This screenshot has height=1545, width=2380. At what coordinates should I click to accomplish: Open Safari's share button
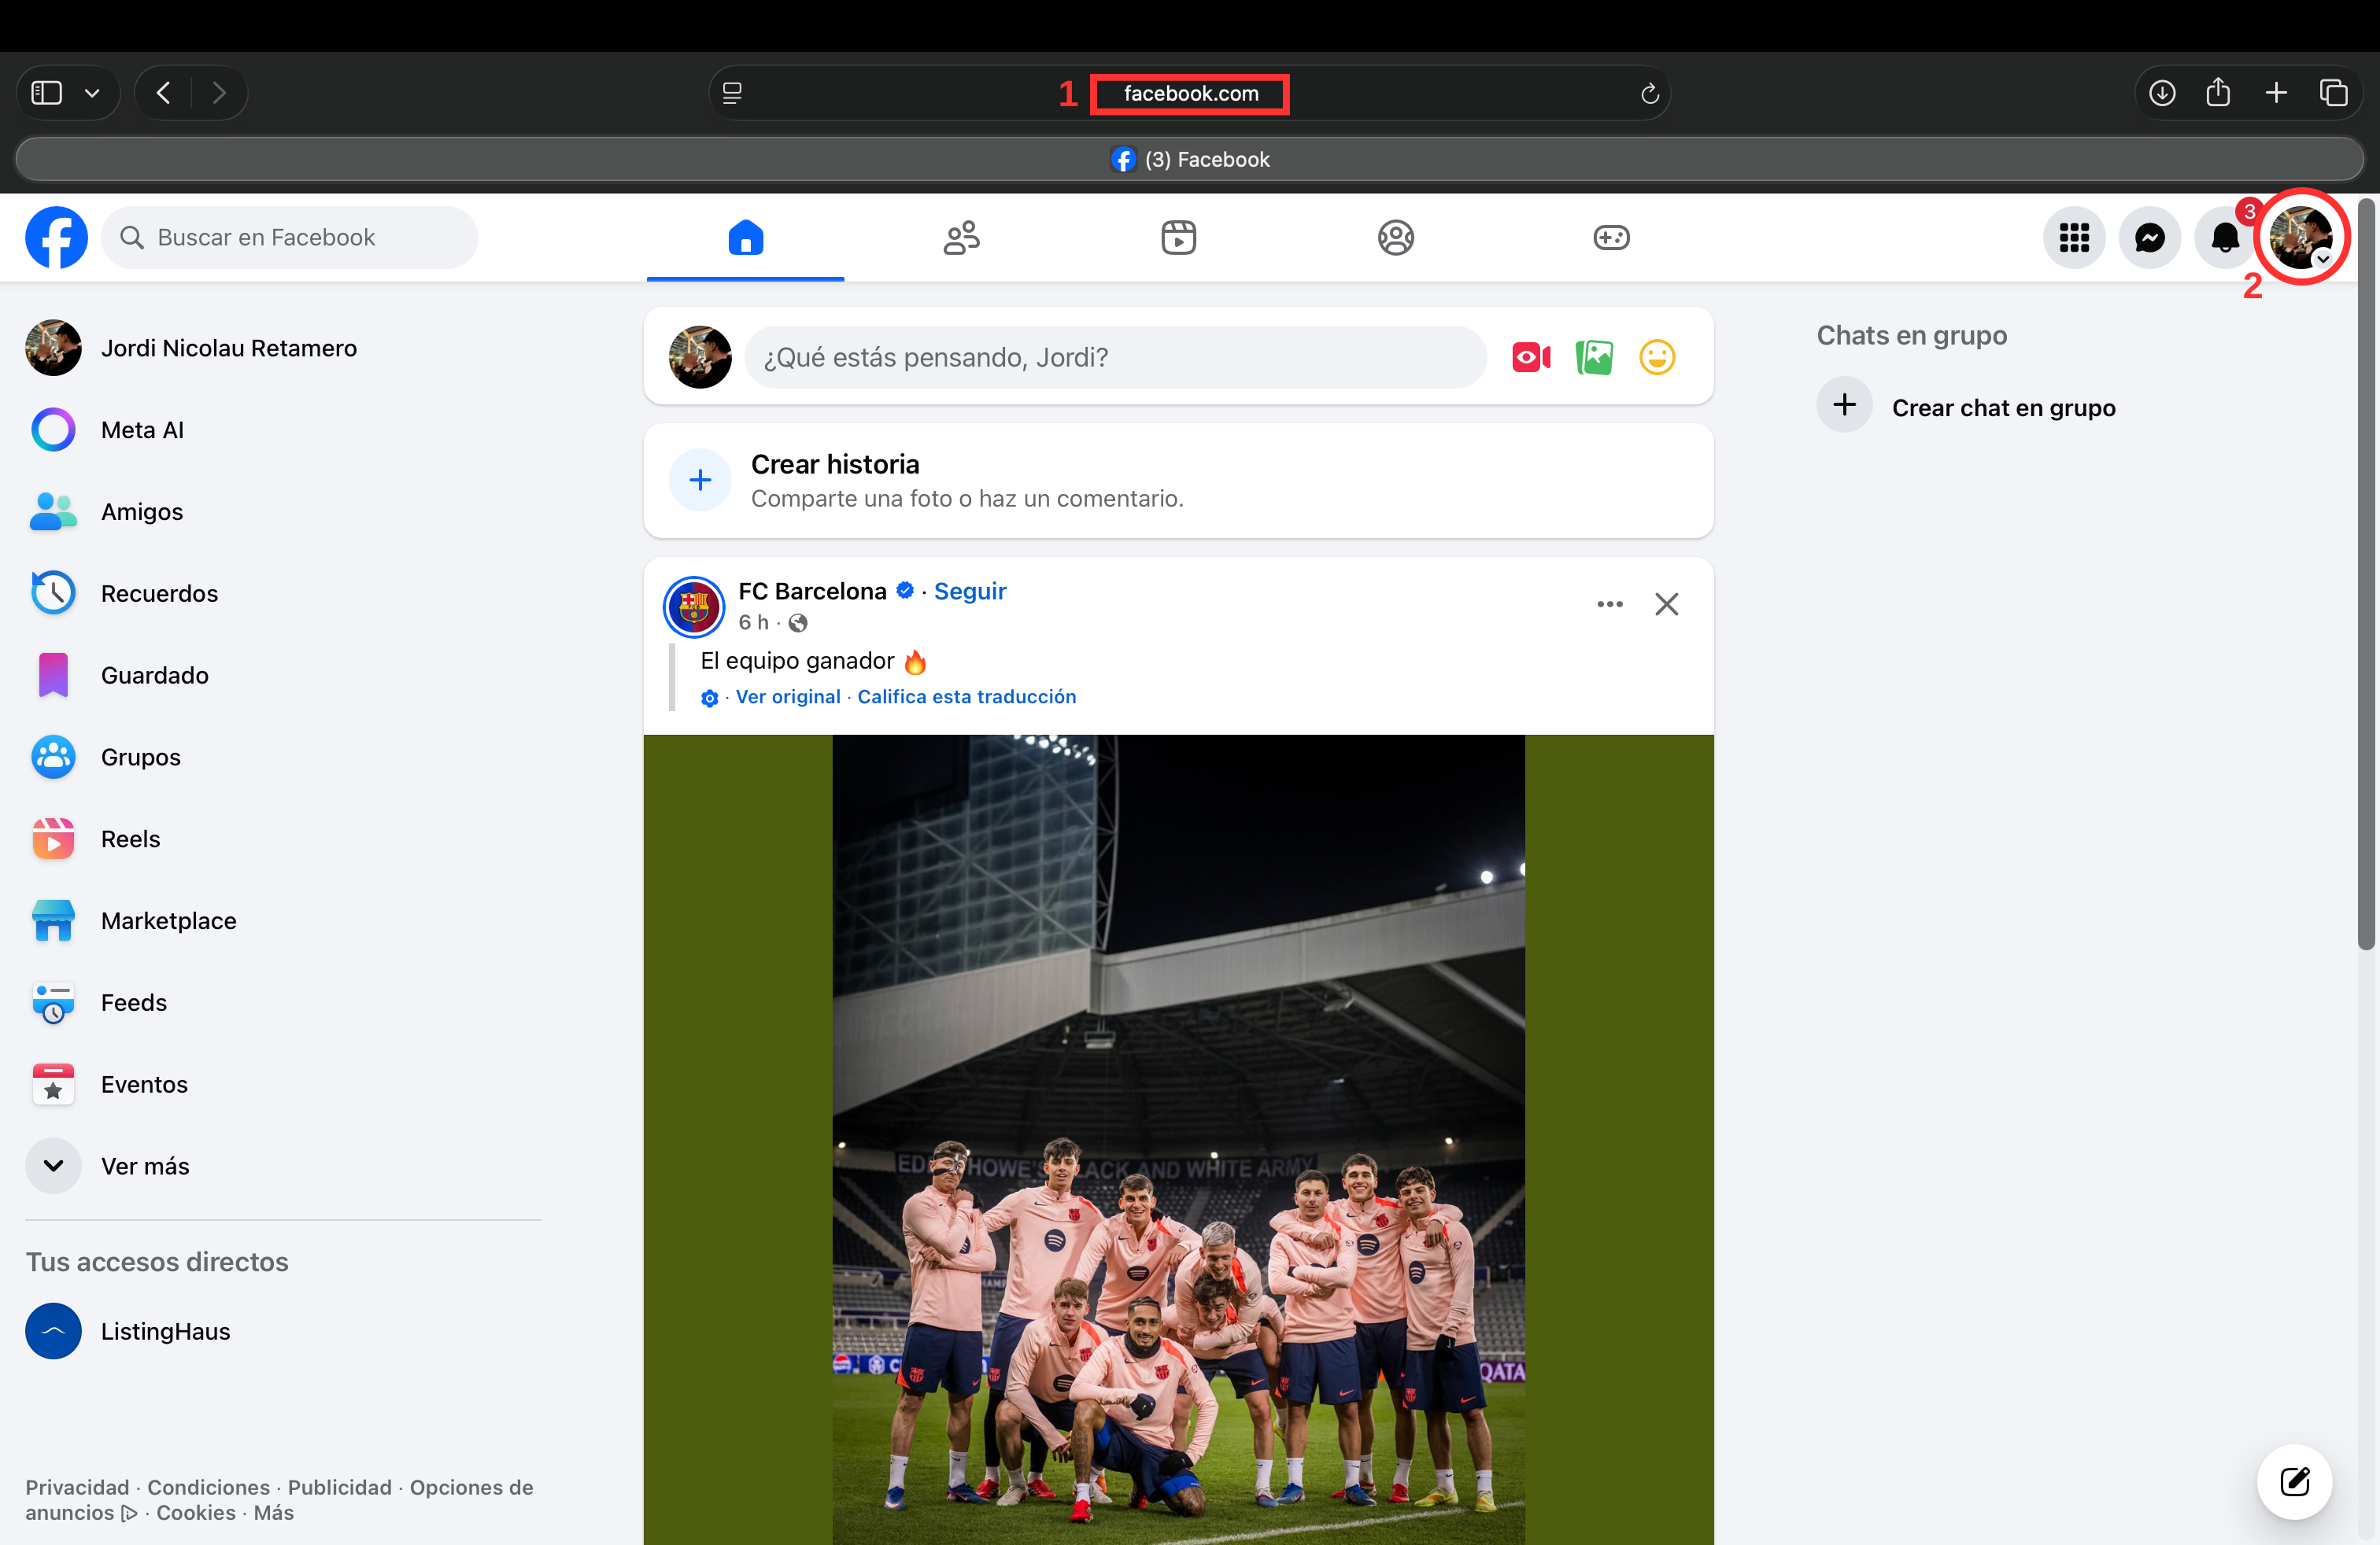point(2218,93)
